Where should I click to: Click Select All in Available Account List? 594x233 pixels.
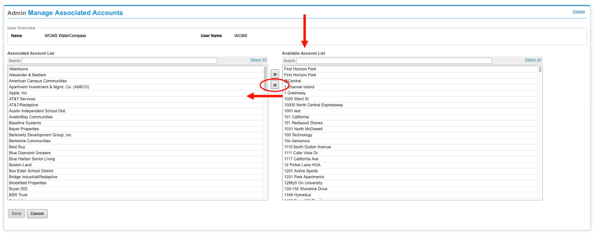533,60
